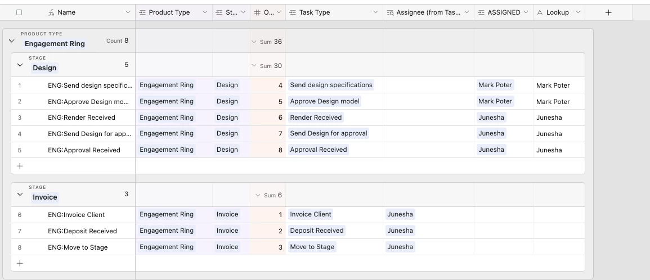
Task: Click the number hash icon in column header
Action: click(257, 12)
